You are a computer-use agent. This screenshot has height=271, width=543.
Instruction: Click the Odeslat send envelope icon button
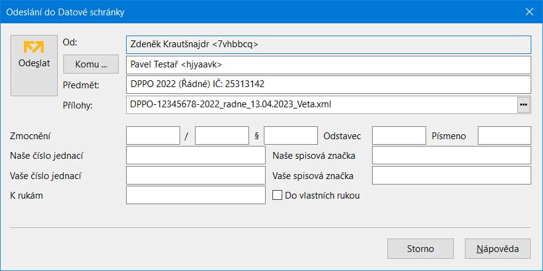pyautogui.click(x=34, y=66)
